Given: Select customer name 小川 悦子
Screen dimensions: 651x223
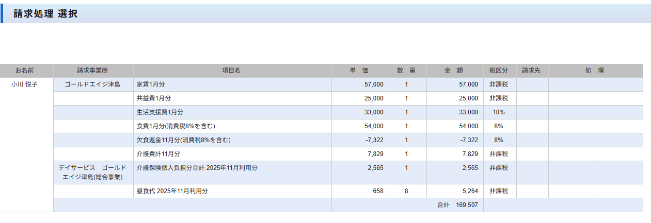Looking at the screenshot, I should point(25,84).
